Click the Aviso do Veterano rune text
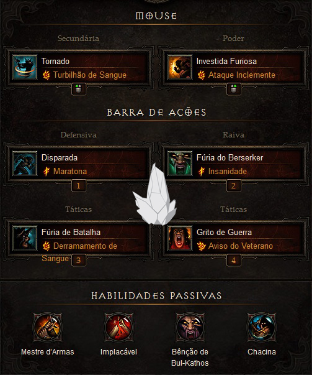The image size is (312, 375). (x=241, y=246)
